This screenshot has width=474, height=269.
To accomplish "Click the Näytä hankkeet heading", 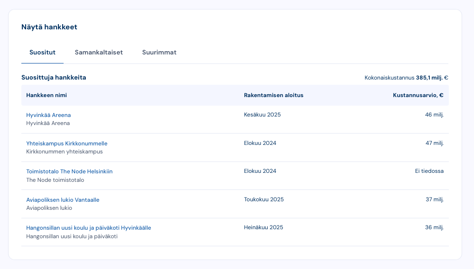I will (x=49, y=27).
